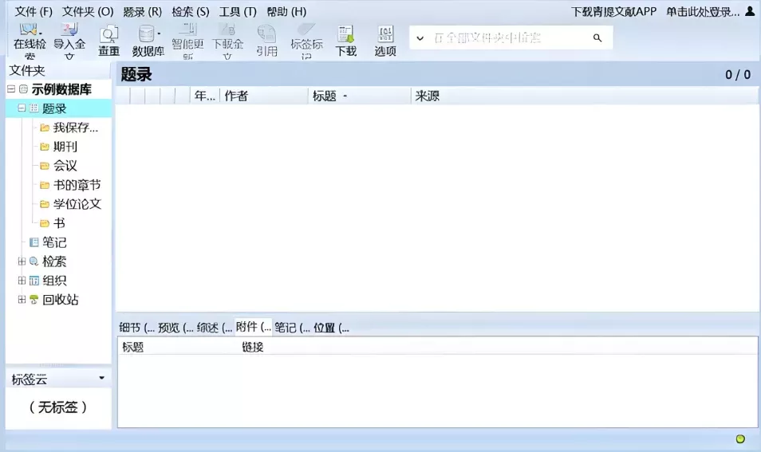Click the magnifier icon in search box
Viewport: 761px width, 452px height.
pos(597,38)
